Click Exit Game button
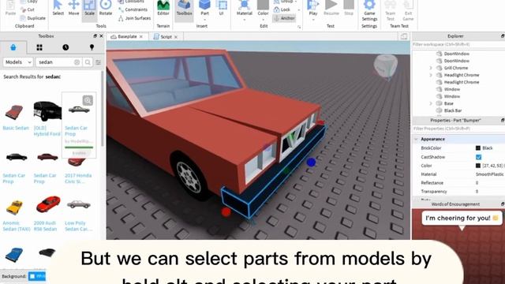The height and width of the screenshot is (284, 505). coord(408,10)
